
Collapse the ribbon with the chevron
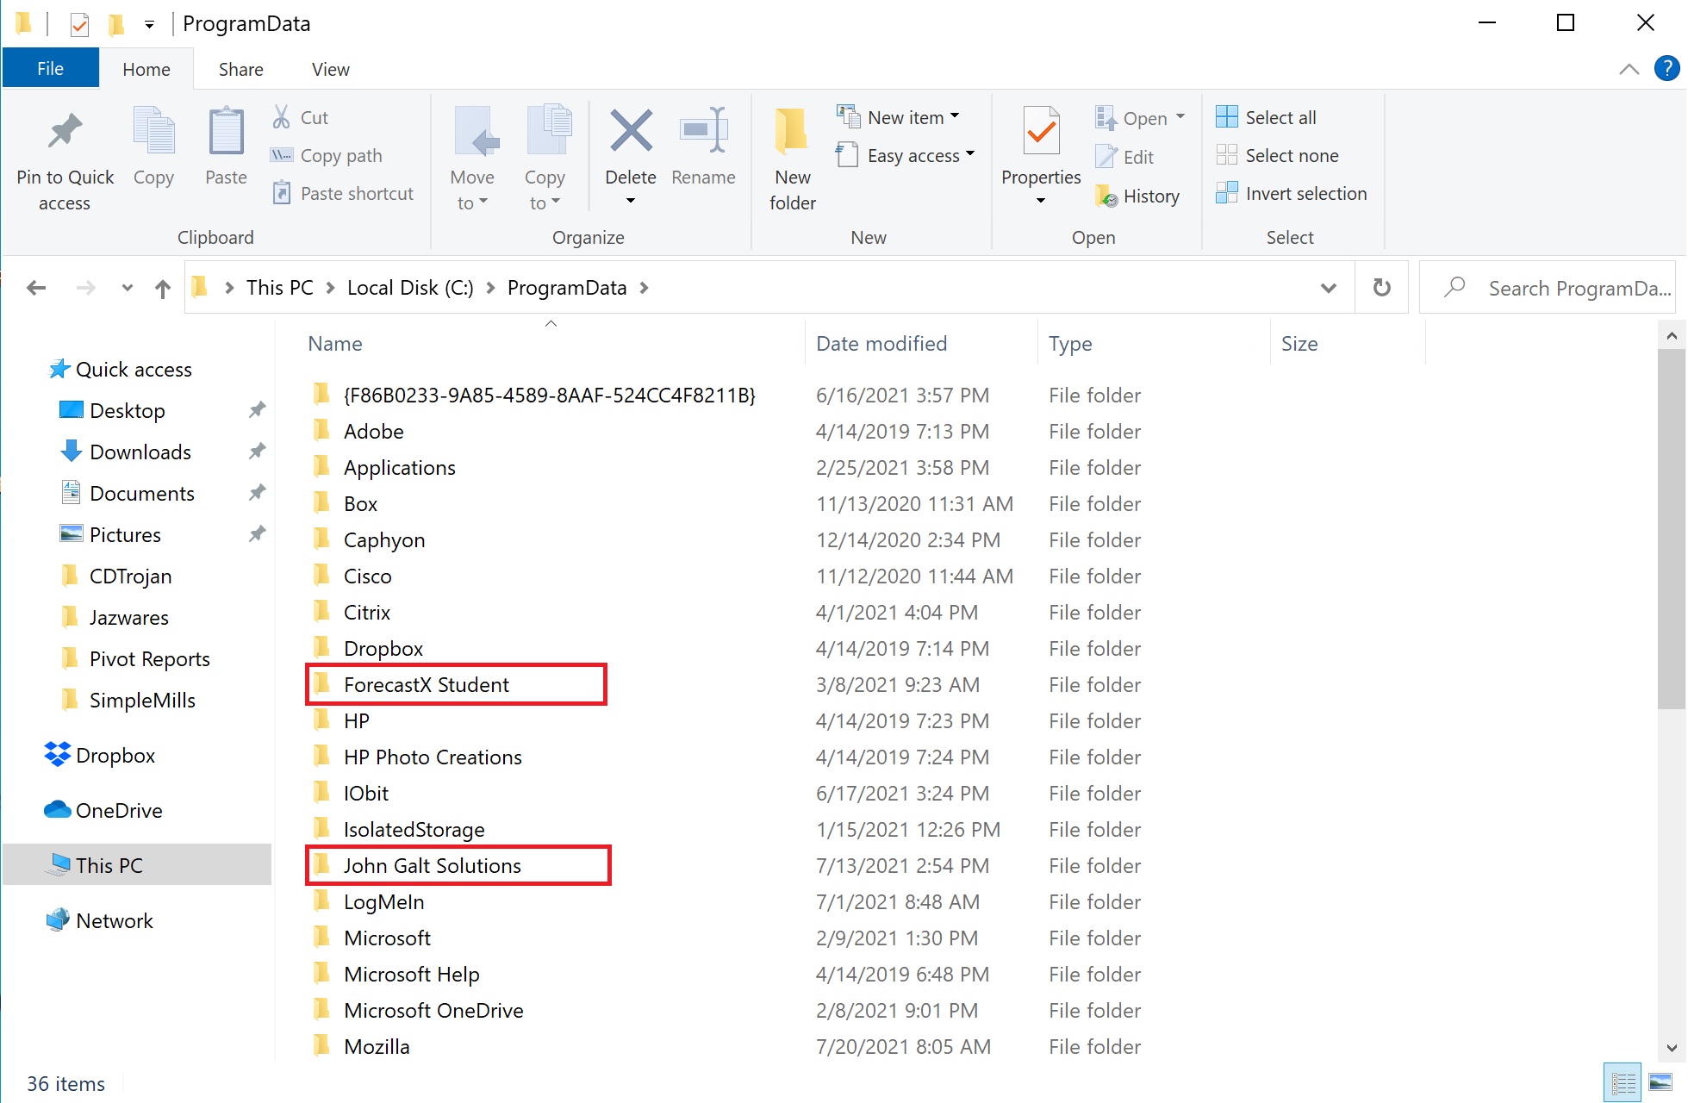(1629, 68)
